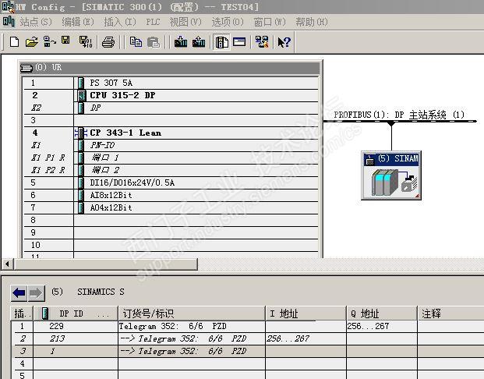Click the Open ONLINE station icon

pos(49,41)
